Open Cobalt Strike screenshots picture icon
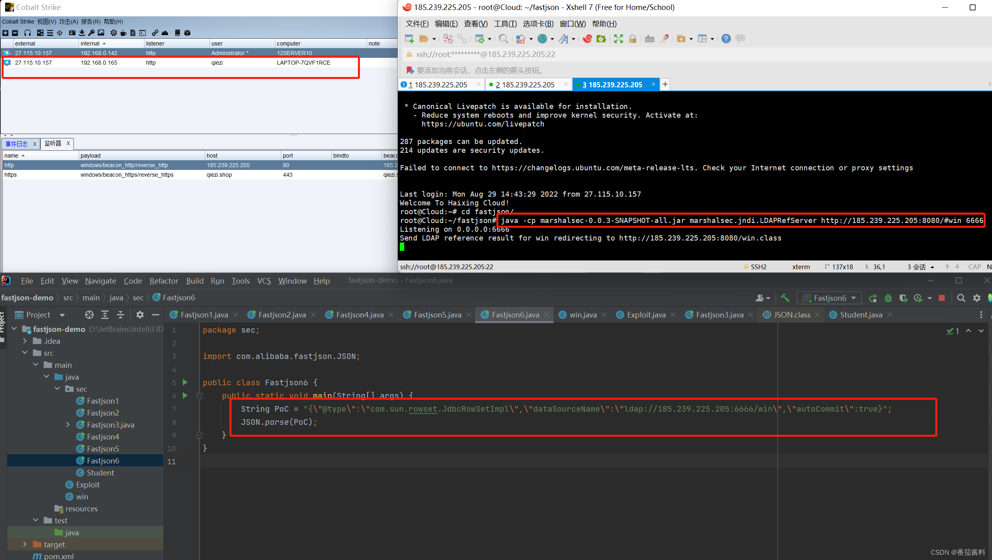This screenshot has height=560, width=992. (101, 33)
